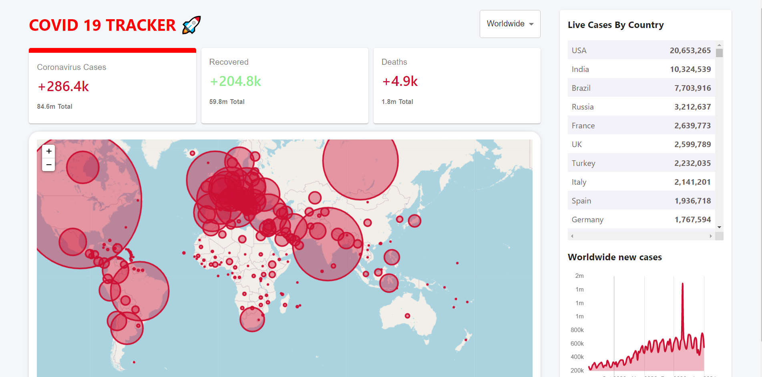The width and height of the screenshot is (762, 377).
Task: Zoom out on the map
Action: [x=48, y=165]
